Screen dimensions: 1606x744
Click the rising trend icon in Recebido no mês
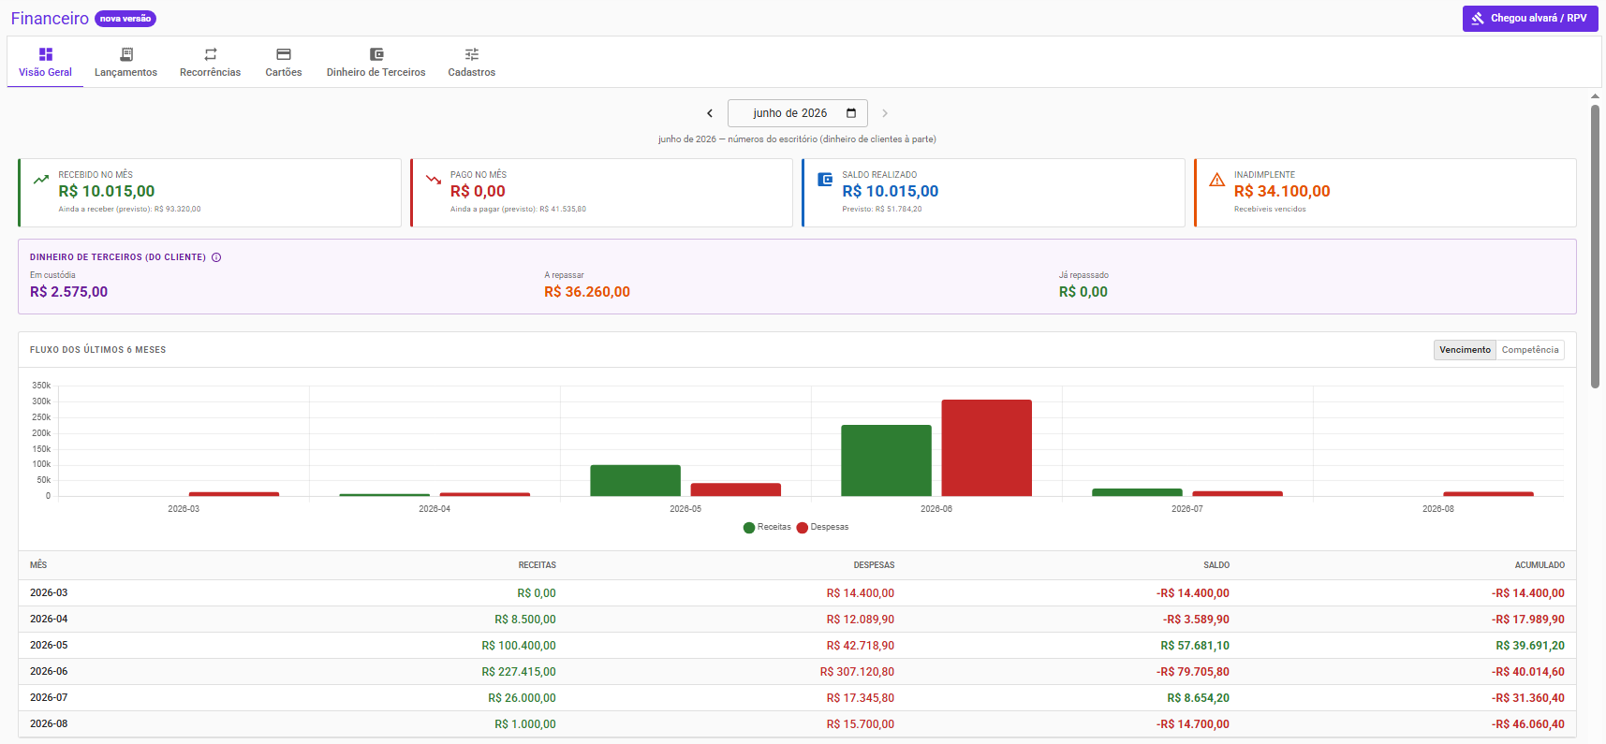[41, 179]
